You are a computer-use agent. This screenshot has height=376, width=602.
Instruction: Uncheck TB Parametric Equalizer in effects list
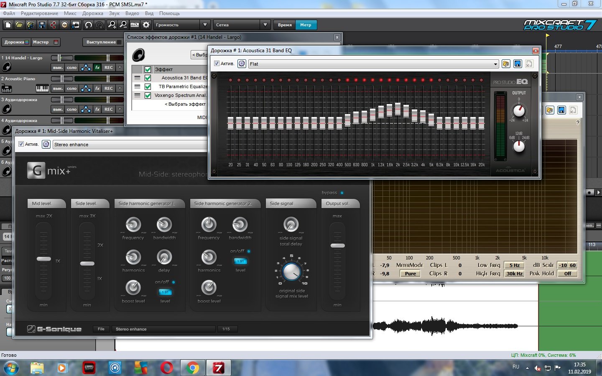coord(148,86)
